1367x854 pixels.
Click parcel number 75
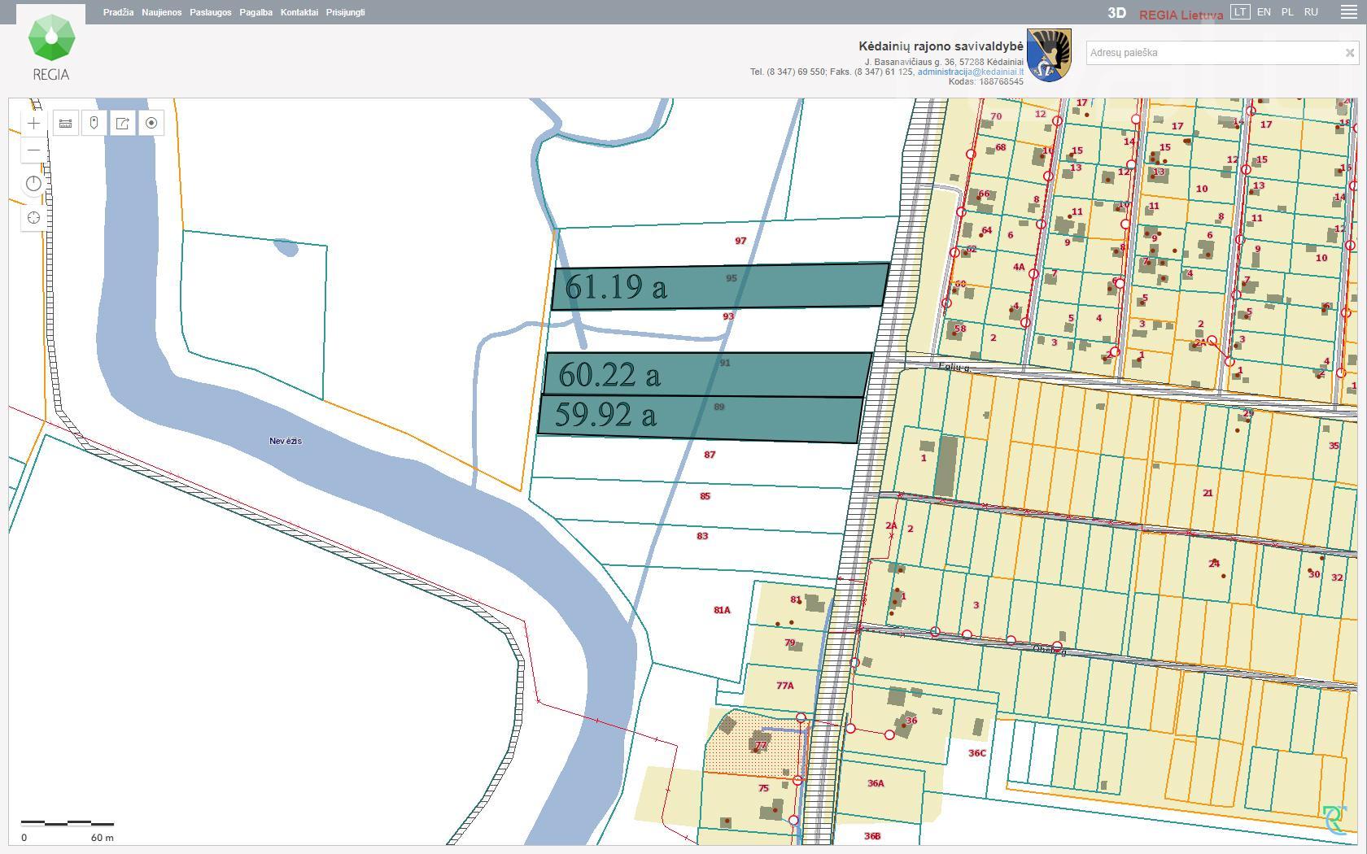[x=763, y=788]
